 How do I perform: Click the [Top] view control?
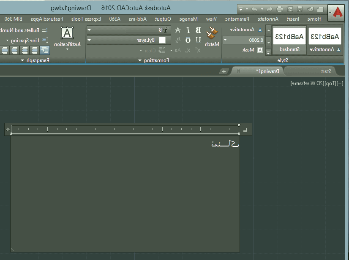point(330,84)
